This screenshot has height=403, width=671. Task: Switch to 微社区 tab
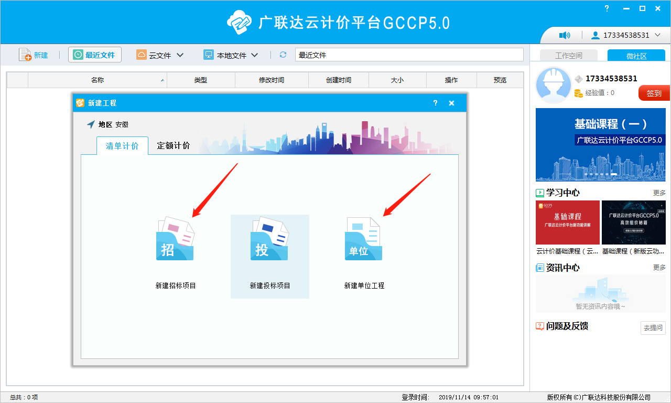coord(636,56)
